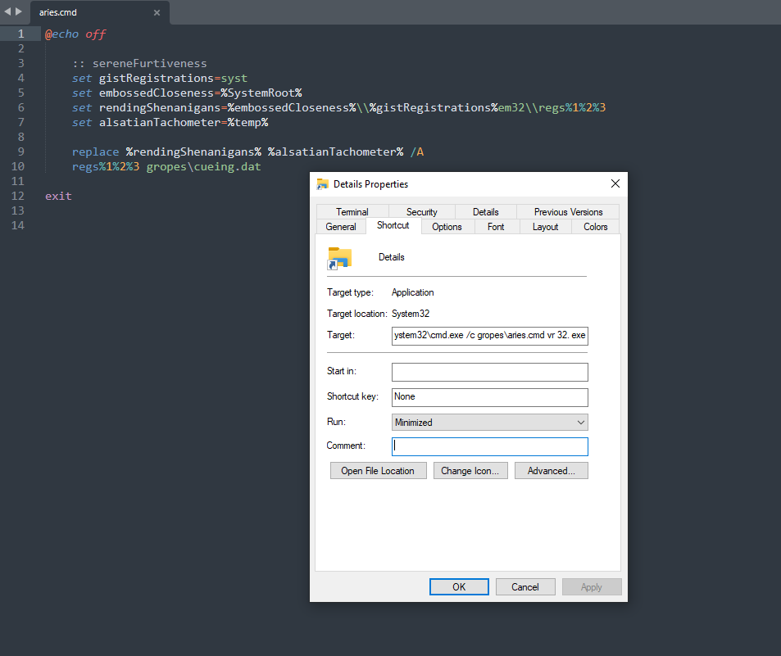Screen dimensions: 781x656
Task: Switch to the Options tab
Action: (447, 226)
